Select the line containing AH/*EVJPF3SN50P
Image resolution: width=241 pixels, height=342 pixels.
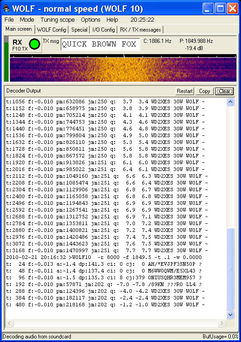pos(104,264)
